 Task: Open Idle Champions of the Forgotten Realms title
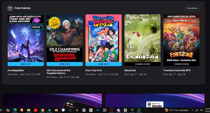pos(59,72)
